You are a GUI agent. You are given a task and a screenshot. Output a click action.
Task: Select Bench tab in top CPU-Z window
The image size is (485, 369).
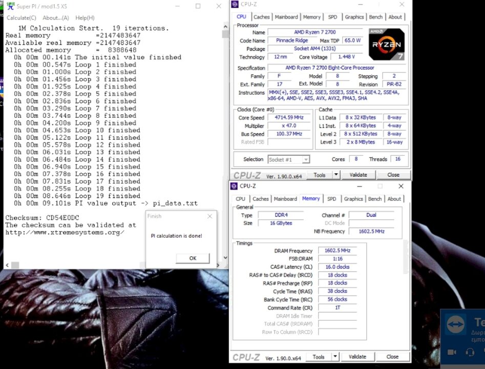(x=376, y=17)
